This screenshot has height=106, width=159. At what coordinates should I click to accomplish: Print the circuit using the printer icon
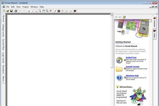(16, 11)
